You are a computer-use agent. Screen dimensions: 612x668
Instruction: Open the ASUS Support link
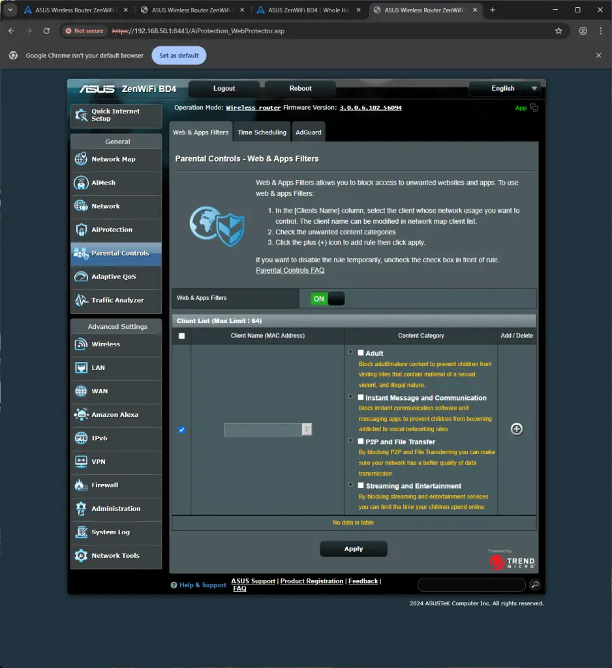[253, 581]
